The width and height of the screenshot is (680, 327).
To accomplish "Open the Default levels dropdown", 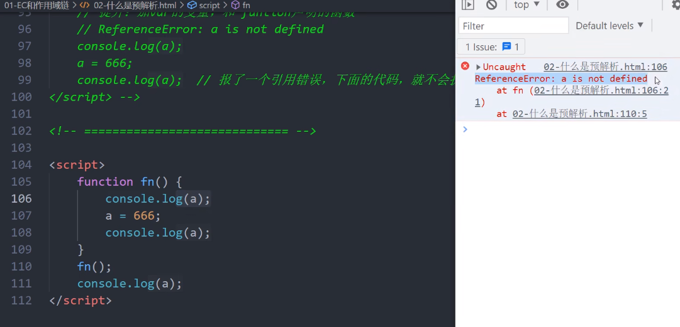I will [x=610, y=26].
